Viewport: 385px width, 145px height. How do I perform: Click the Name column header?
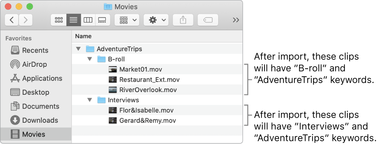pos(83,36)
